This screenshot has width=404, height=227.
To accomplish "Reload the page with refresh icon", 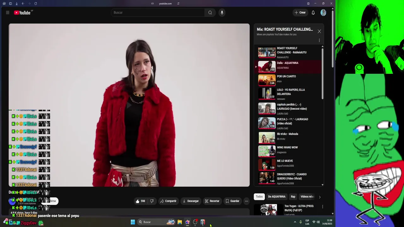I will tap(35, 3).
